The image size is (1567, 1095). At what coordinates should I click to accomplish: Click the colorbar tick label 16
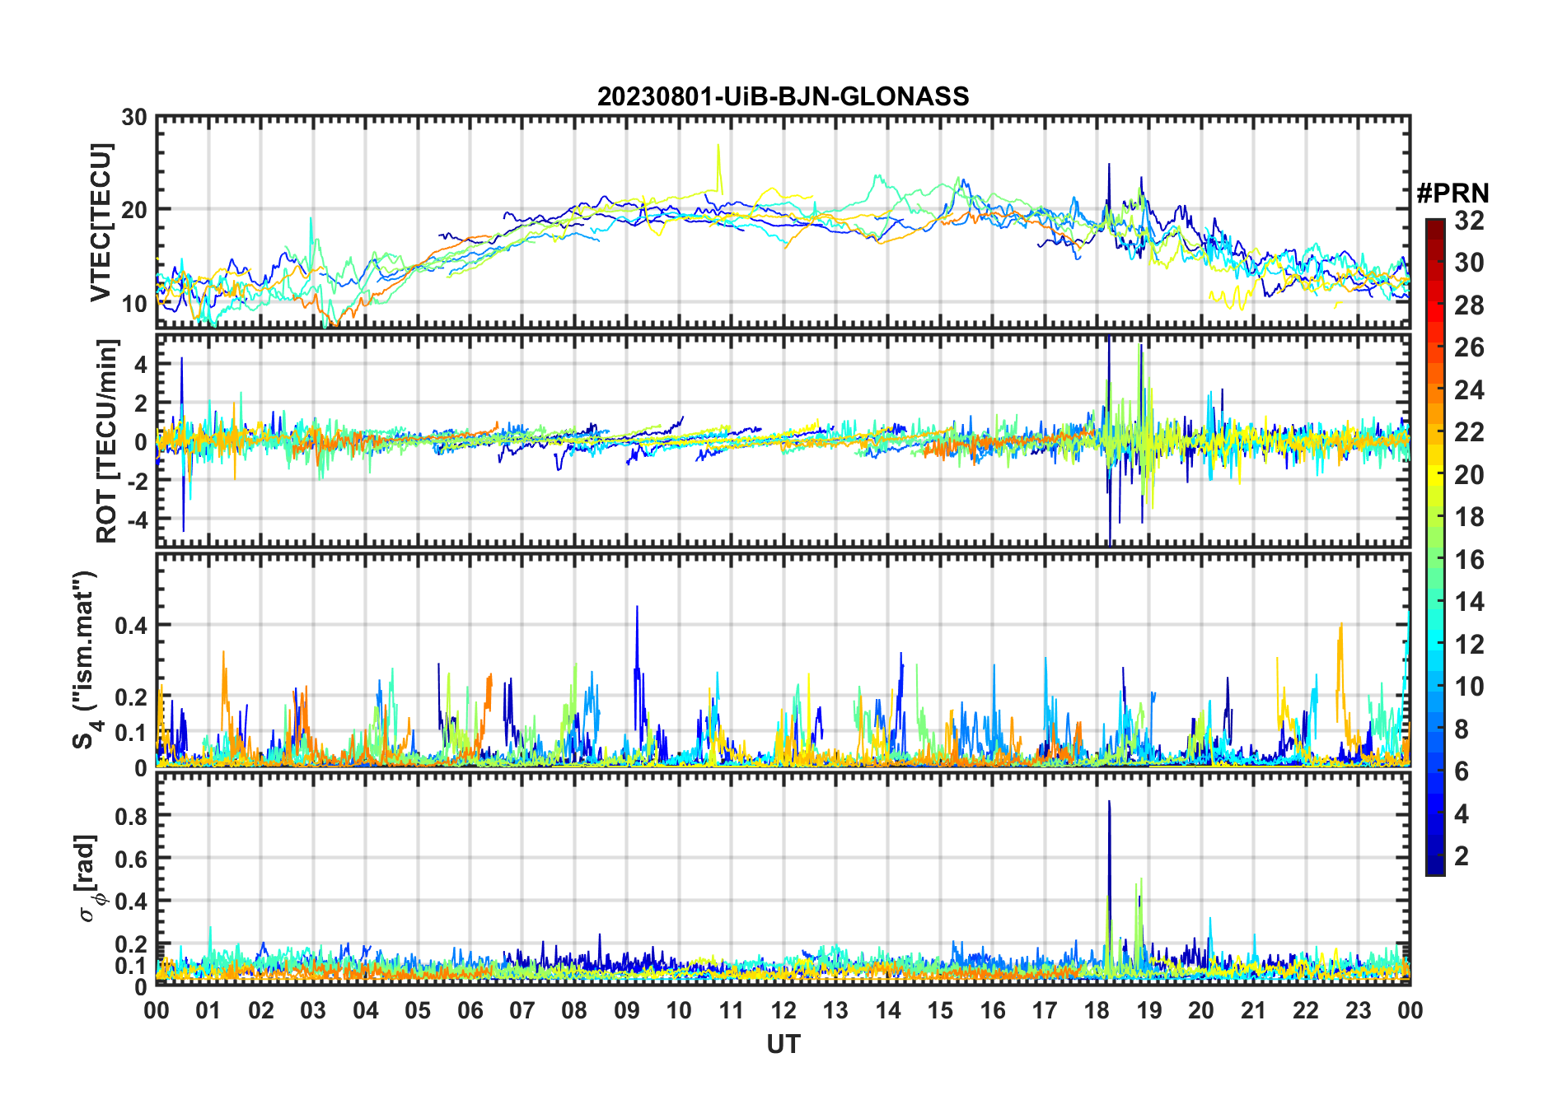(1469, 560)
